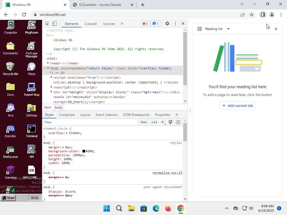Screen dimensions: 287x215
Task: Open the Ava desktop icon
Action: tap(10, 110)
